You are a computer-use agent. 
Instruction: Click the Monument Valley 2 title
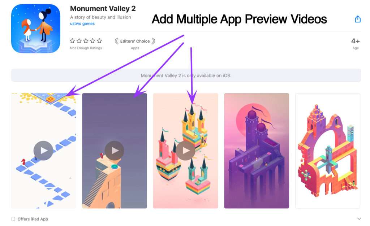[x=103, y=9]
